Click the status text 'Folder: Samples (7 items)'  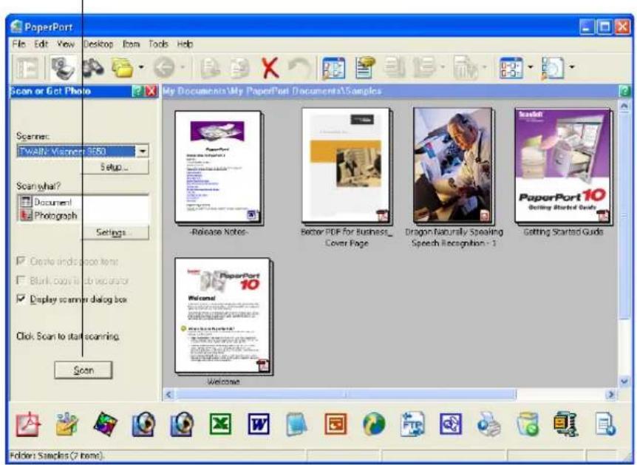(56, 455)
